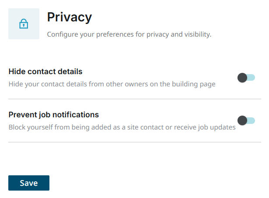Click the "Configure your preferences" subtitle text
Screen dimensions: 269x198
point(129,34)
